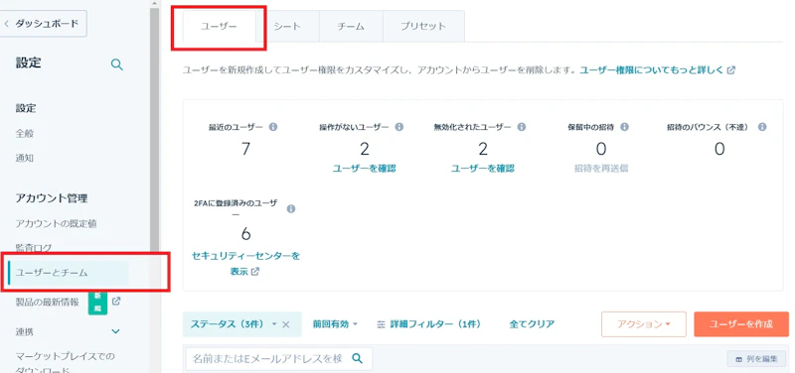The image size is (795, 373).
Task: Open 全般 in settings sidebar
Action: 24,134
